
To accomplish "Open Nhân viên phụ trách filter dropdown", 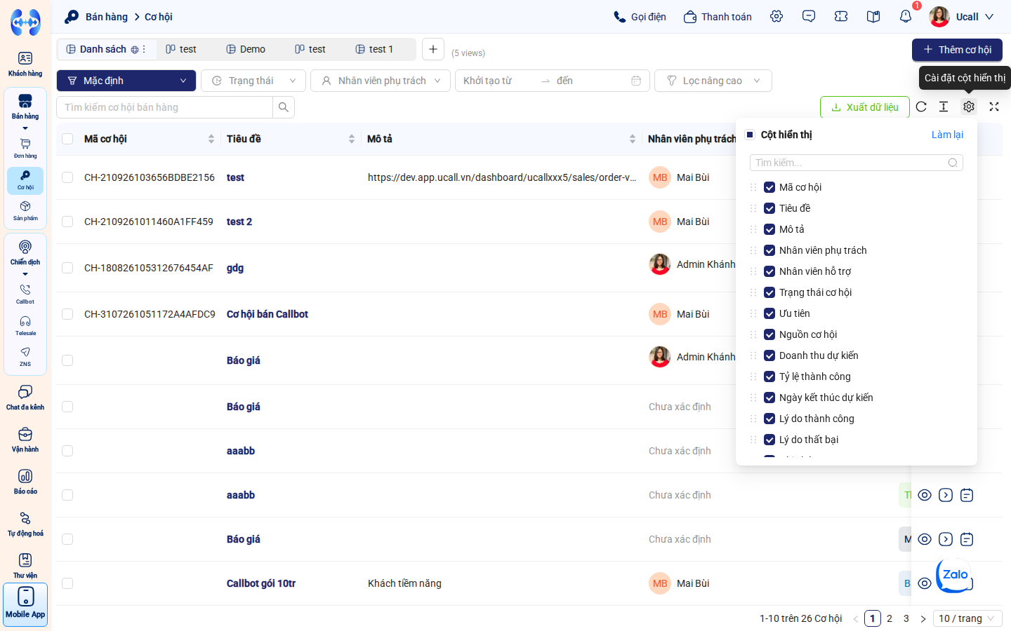I will point(381,81).
